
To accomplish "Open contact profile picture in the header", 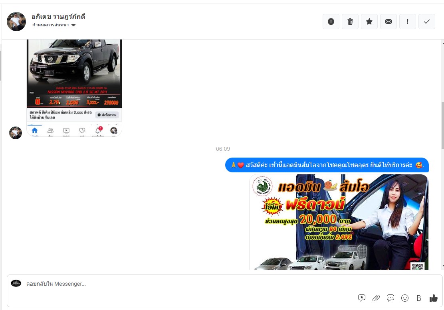I will coord(16,22).
